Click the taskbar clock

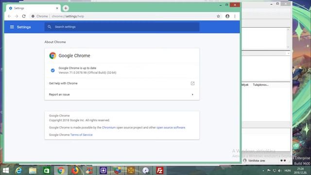[300, 171]
